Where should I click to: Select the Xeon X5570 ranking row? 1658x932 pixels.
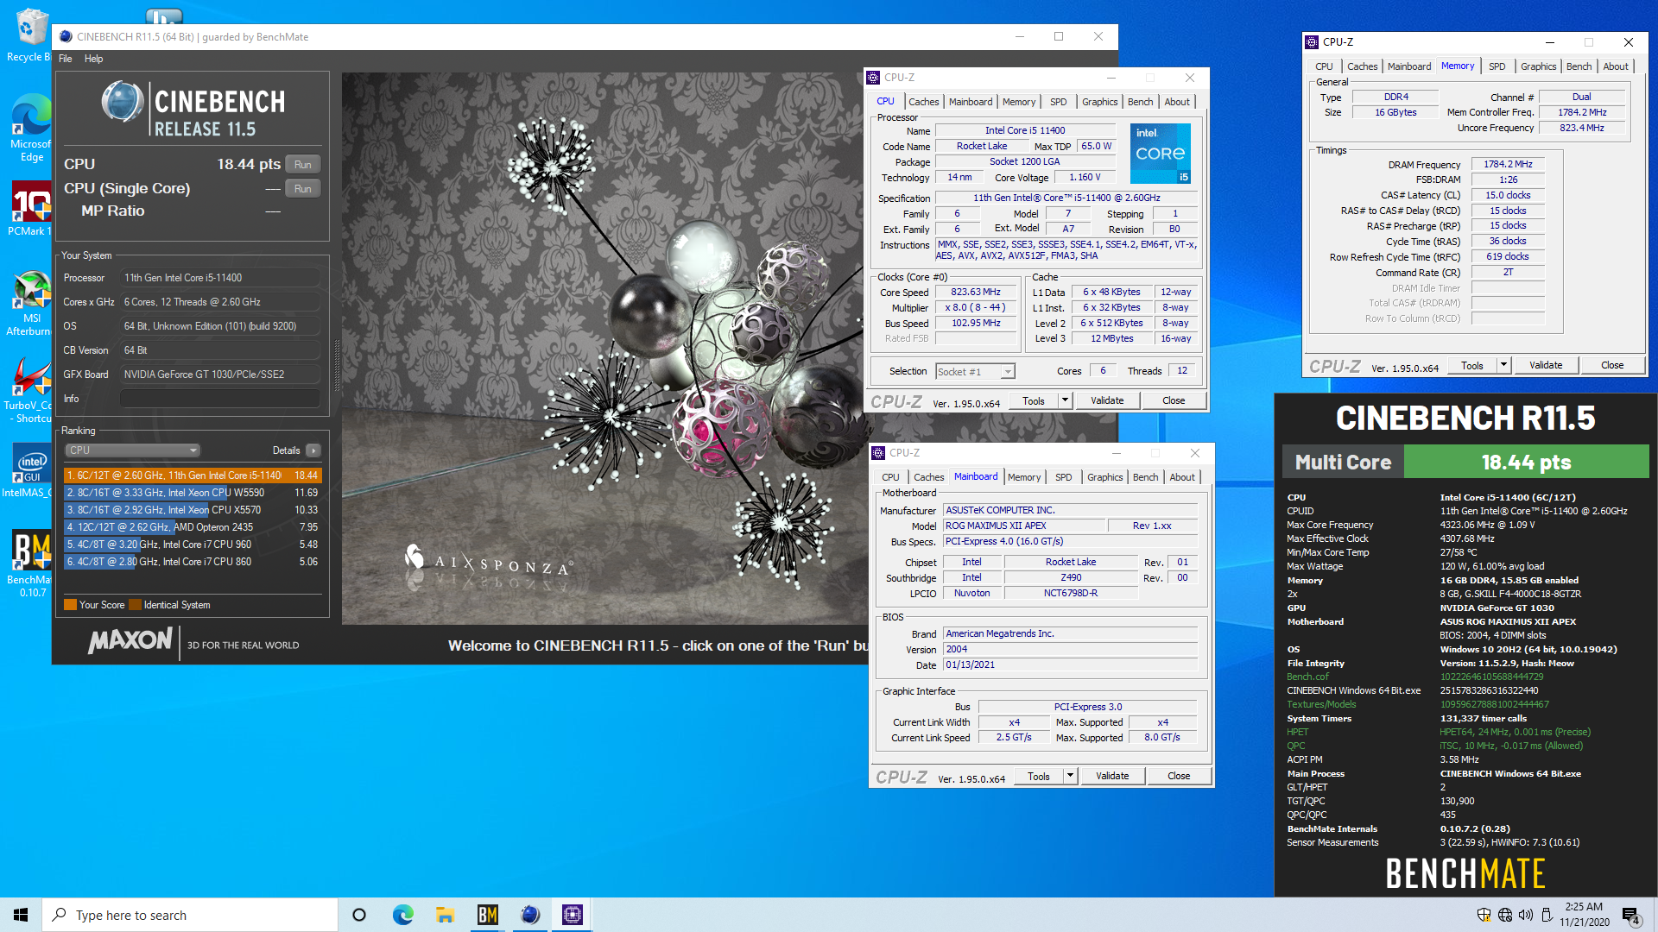[x=192, y=510]
